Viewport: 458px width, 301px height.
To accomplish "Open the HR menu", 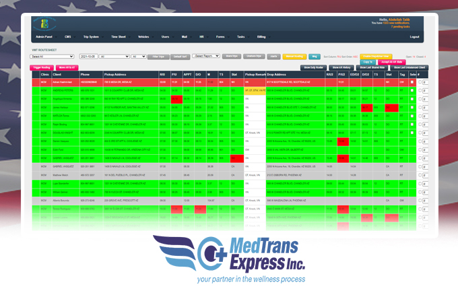I will pyautogui.click(x=201, y=37).
